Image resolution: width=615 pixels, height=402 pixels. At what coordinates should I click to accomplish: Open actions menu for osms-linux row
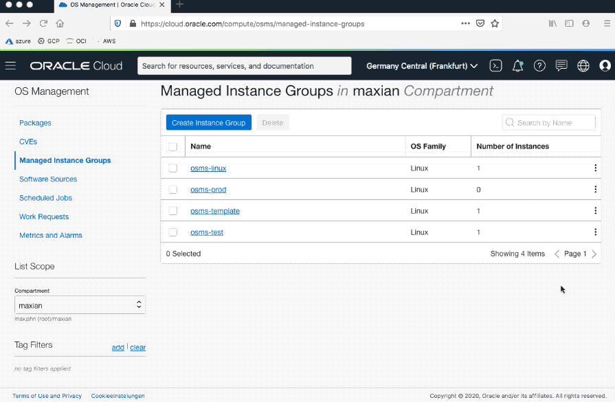click(x=595, y=168)
